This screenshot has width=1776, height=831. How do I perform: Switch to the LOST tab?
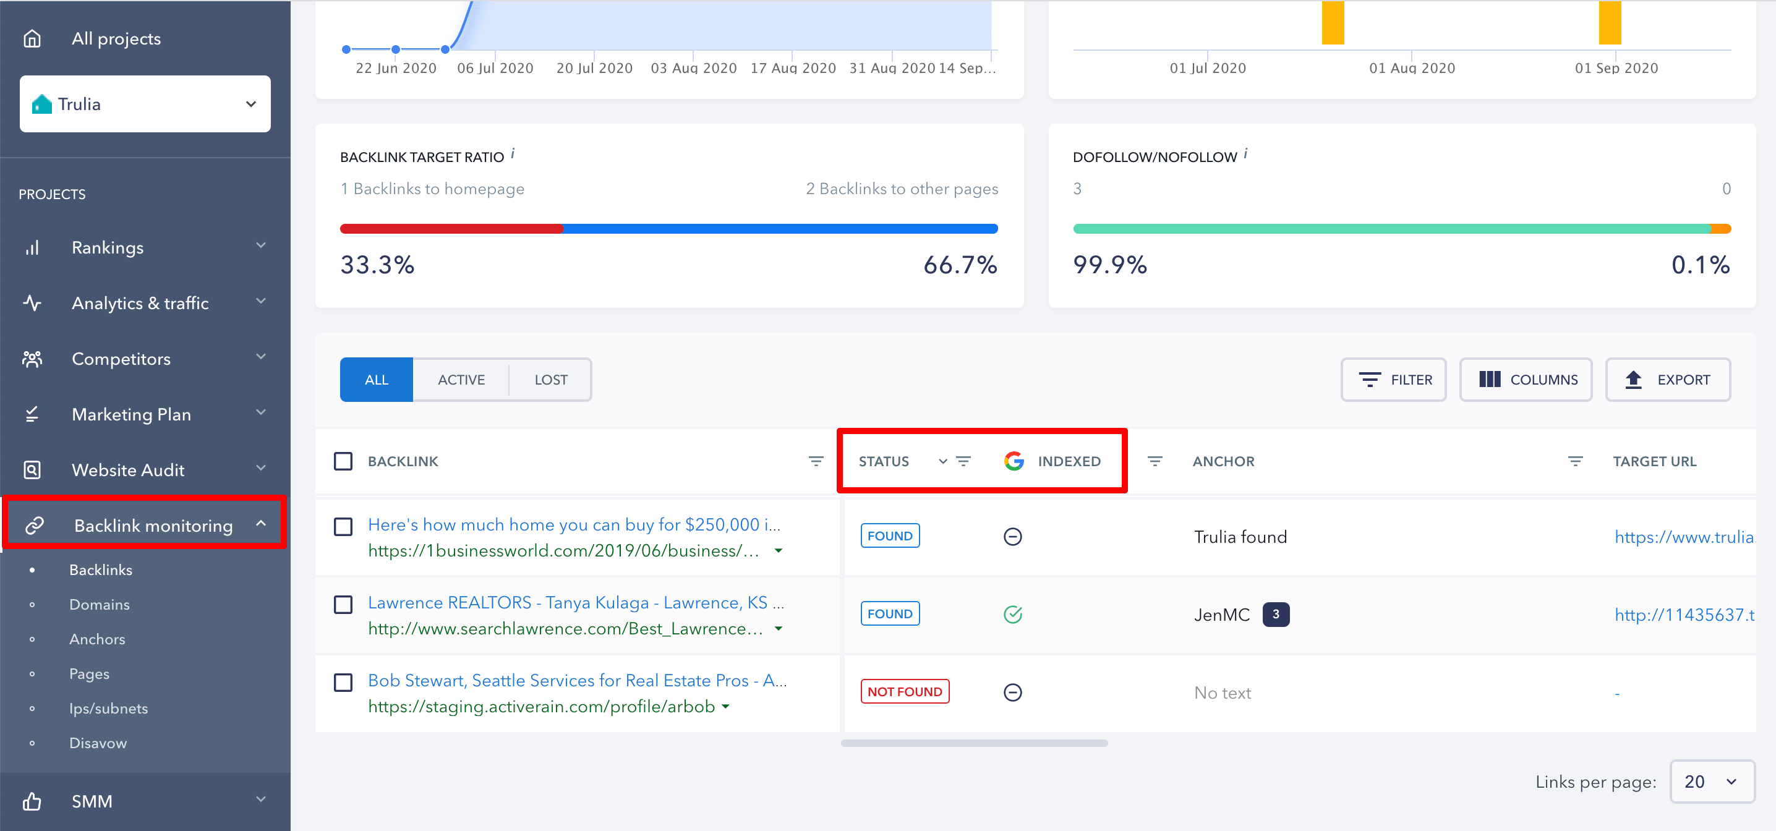(551, 380)
